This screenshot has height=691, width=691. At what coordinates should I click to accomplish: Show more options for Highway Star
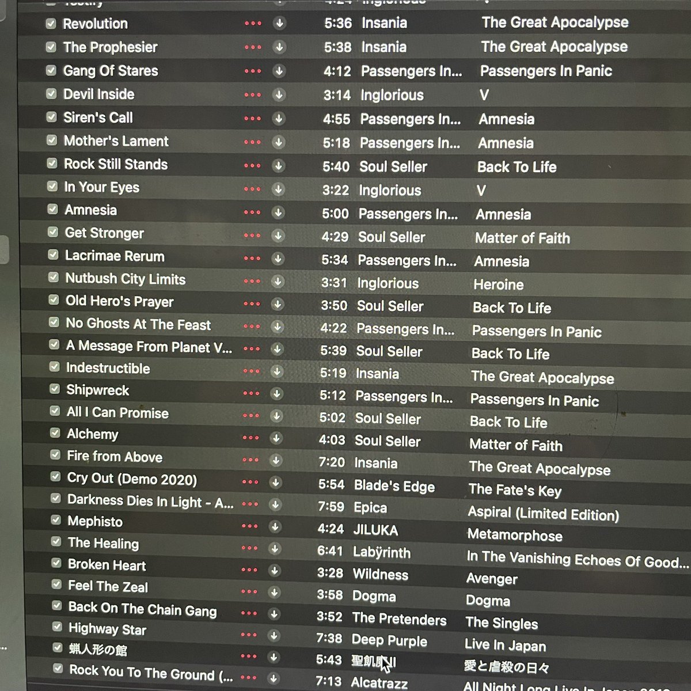249,635
